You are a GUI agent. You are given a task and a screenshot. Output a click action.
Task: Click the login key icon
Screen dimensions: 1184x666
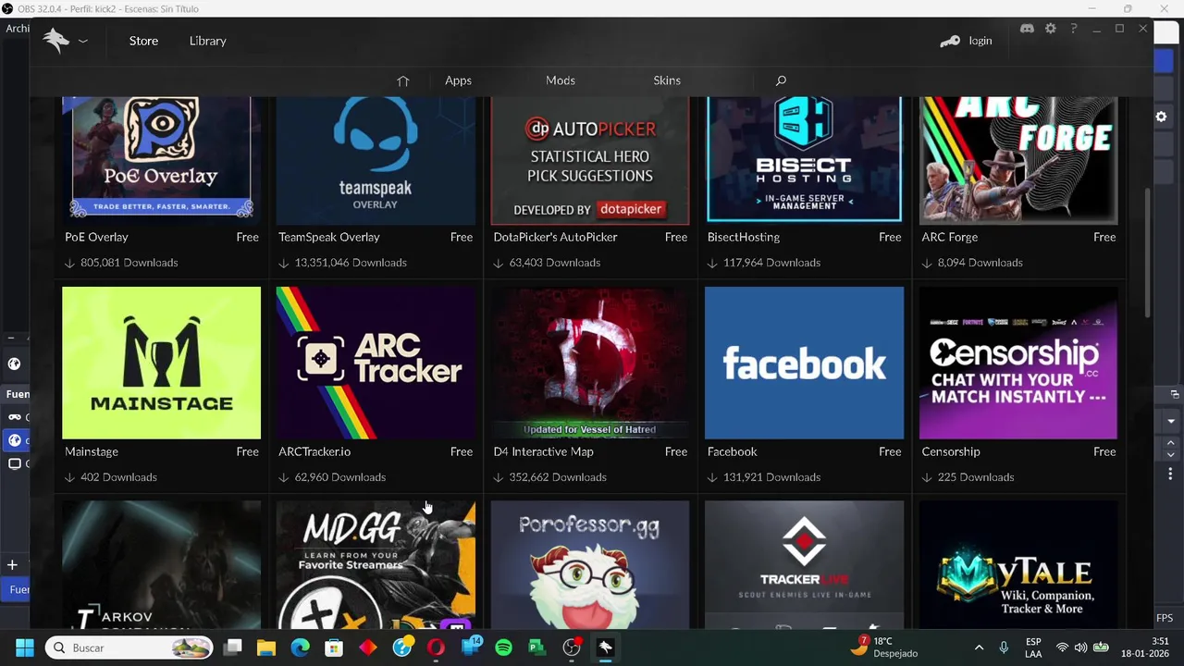[x=950, y=41]
